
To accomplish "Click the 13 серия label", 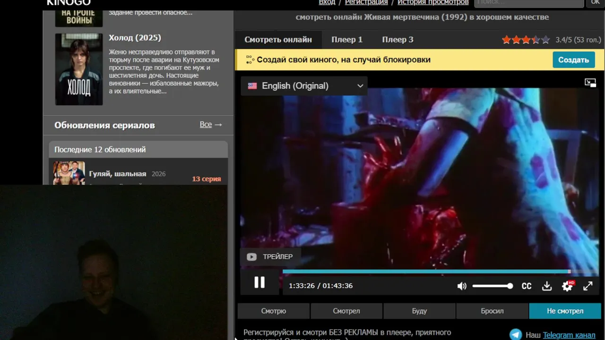I will point(207,179).
